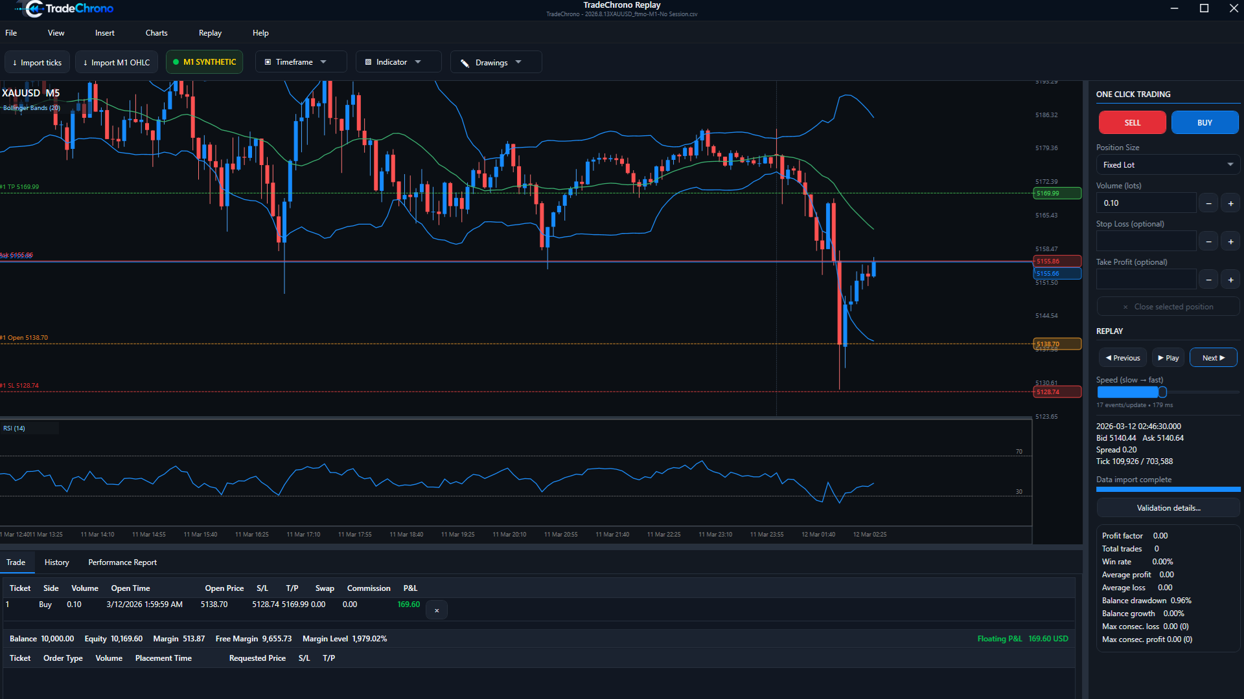Decrease volume with the minus button

(1208, 203)
